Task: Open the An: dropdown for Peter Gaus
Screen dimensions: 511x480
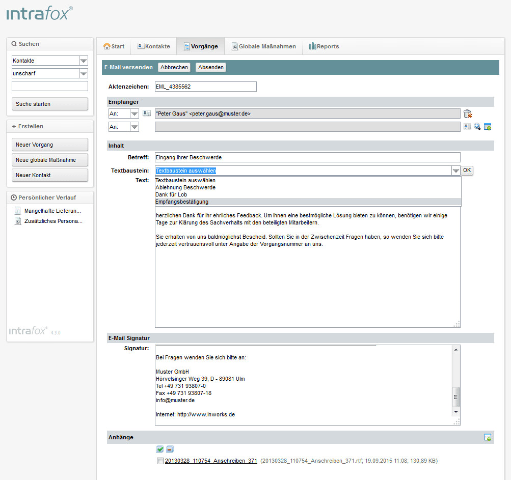Action: point(135,114)
